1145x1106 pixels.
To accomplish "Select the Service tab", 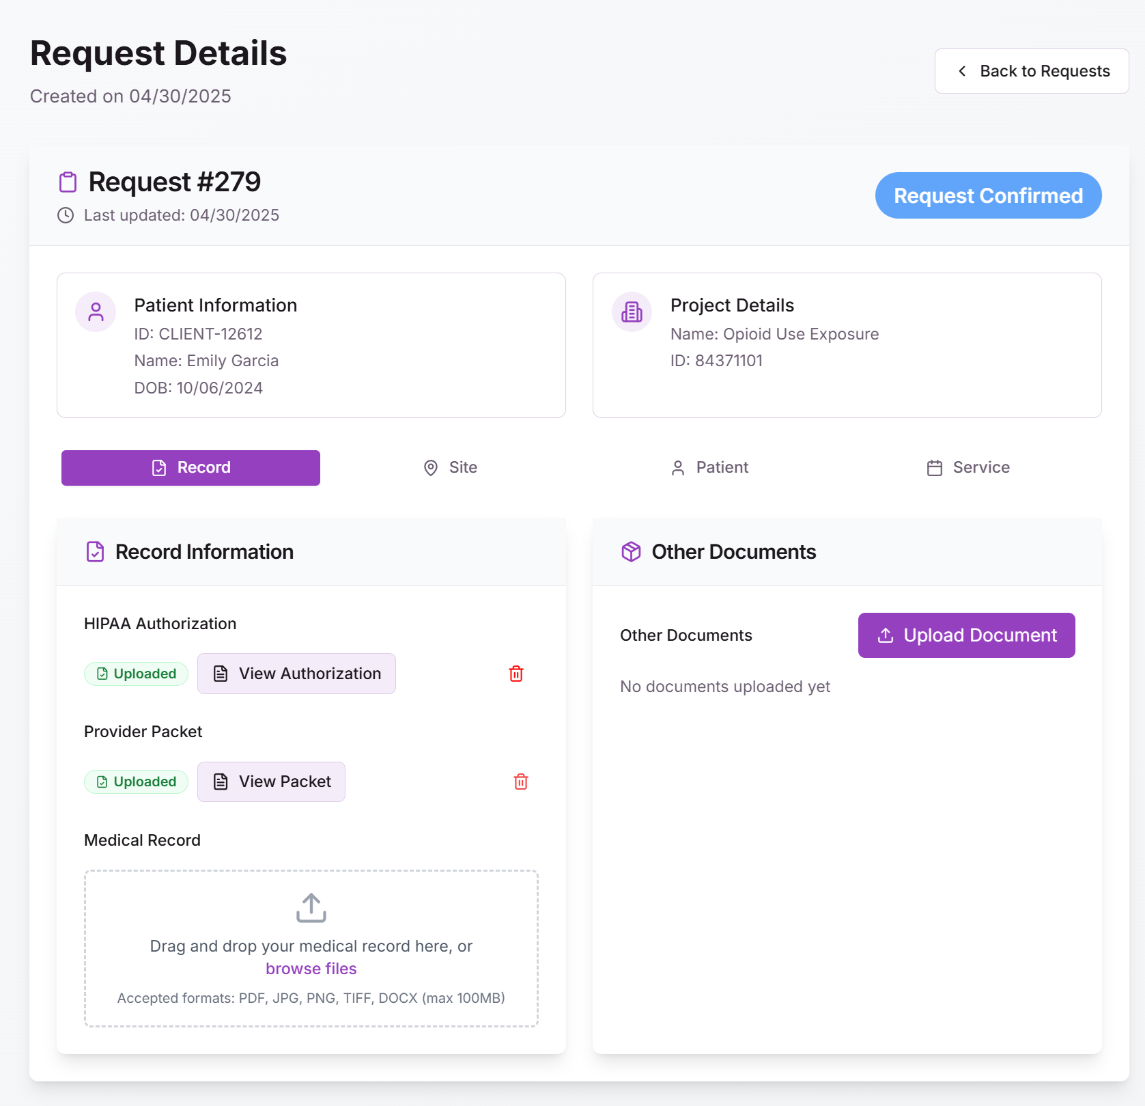I will tap(967, 468).
